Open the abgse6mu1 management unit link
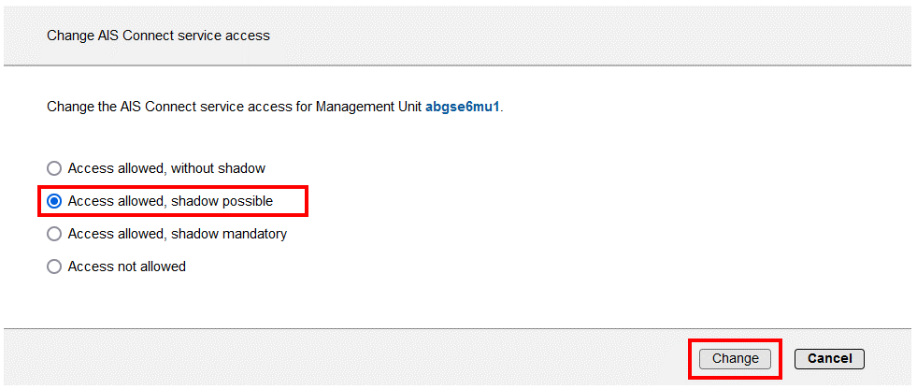This screenshot has width=917, height=389. tap(463, 108)
